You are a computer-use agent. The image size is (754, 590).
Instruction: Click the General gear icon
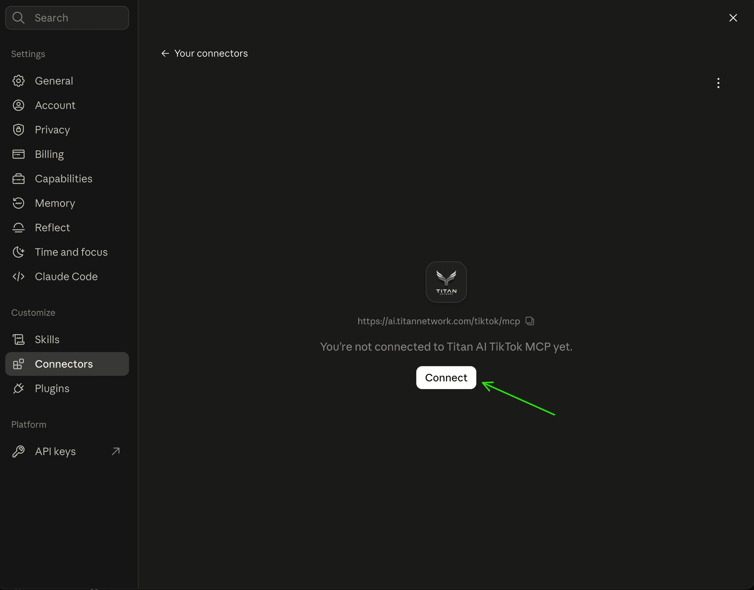tap(18, 81)
